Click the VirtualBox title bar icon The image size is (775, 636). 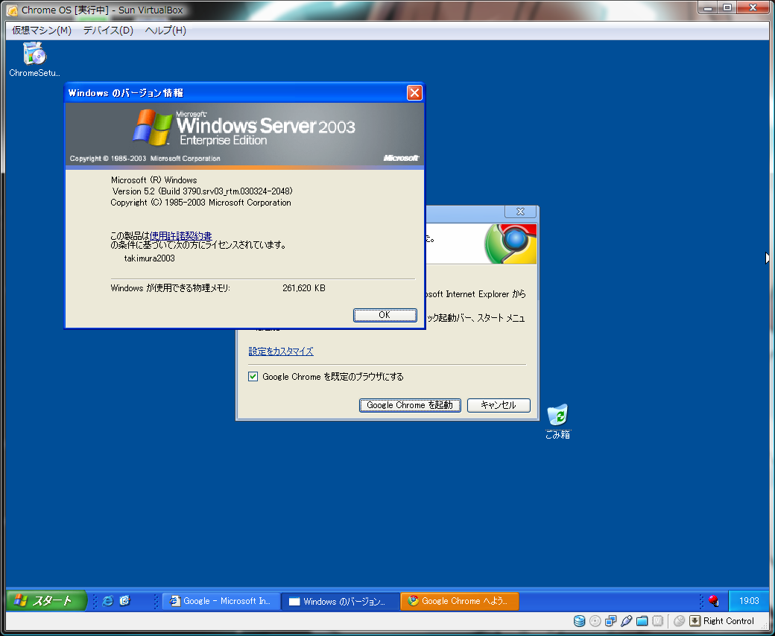tap(13, 10)
